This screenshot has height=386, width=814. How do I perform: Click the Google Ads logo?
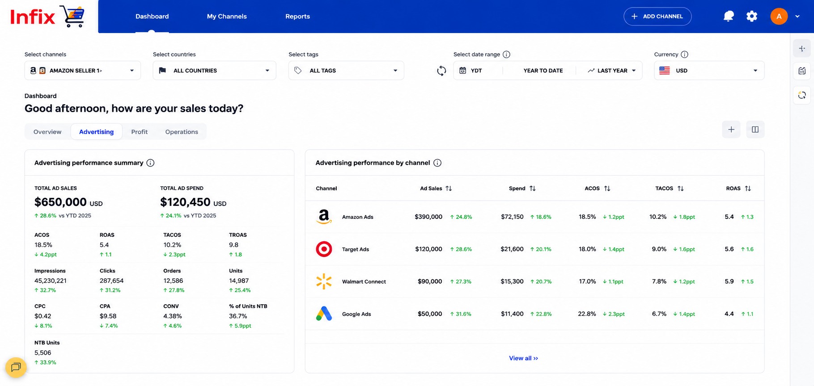[324, 314]
